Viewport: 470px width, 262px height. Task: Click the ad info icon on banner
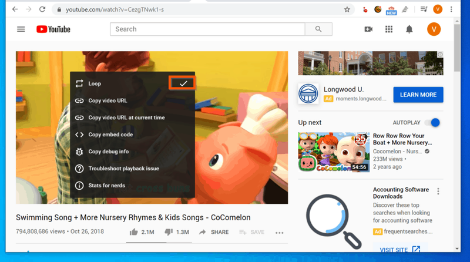(440, 55)
